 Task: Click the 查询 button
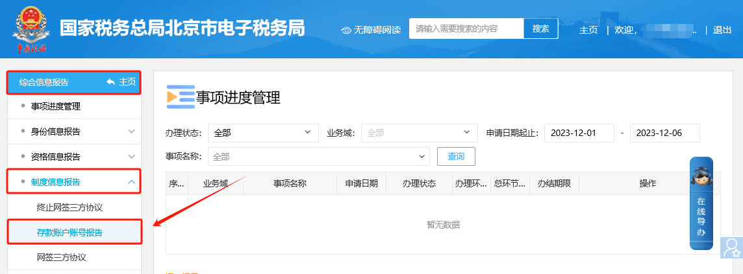coord(456,156)
